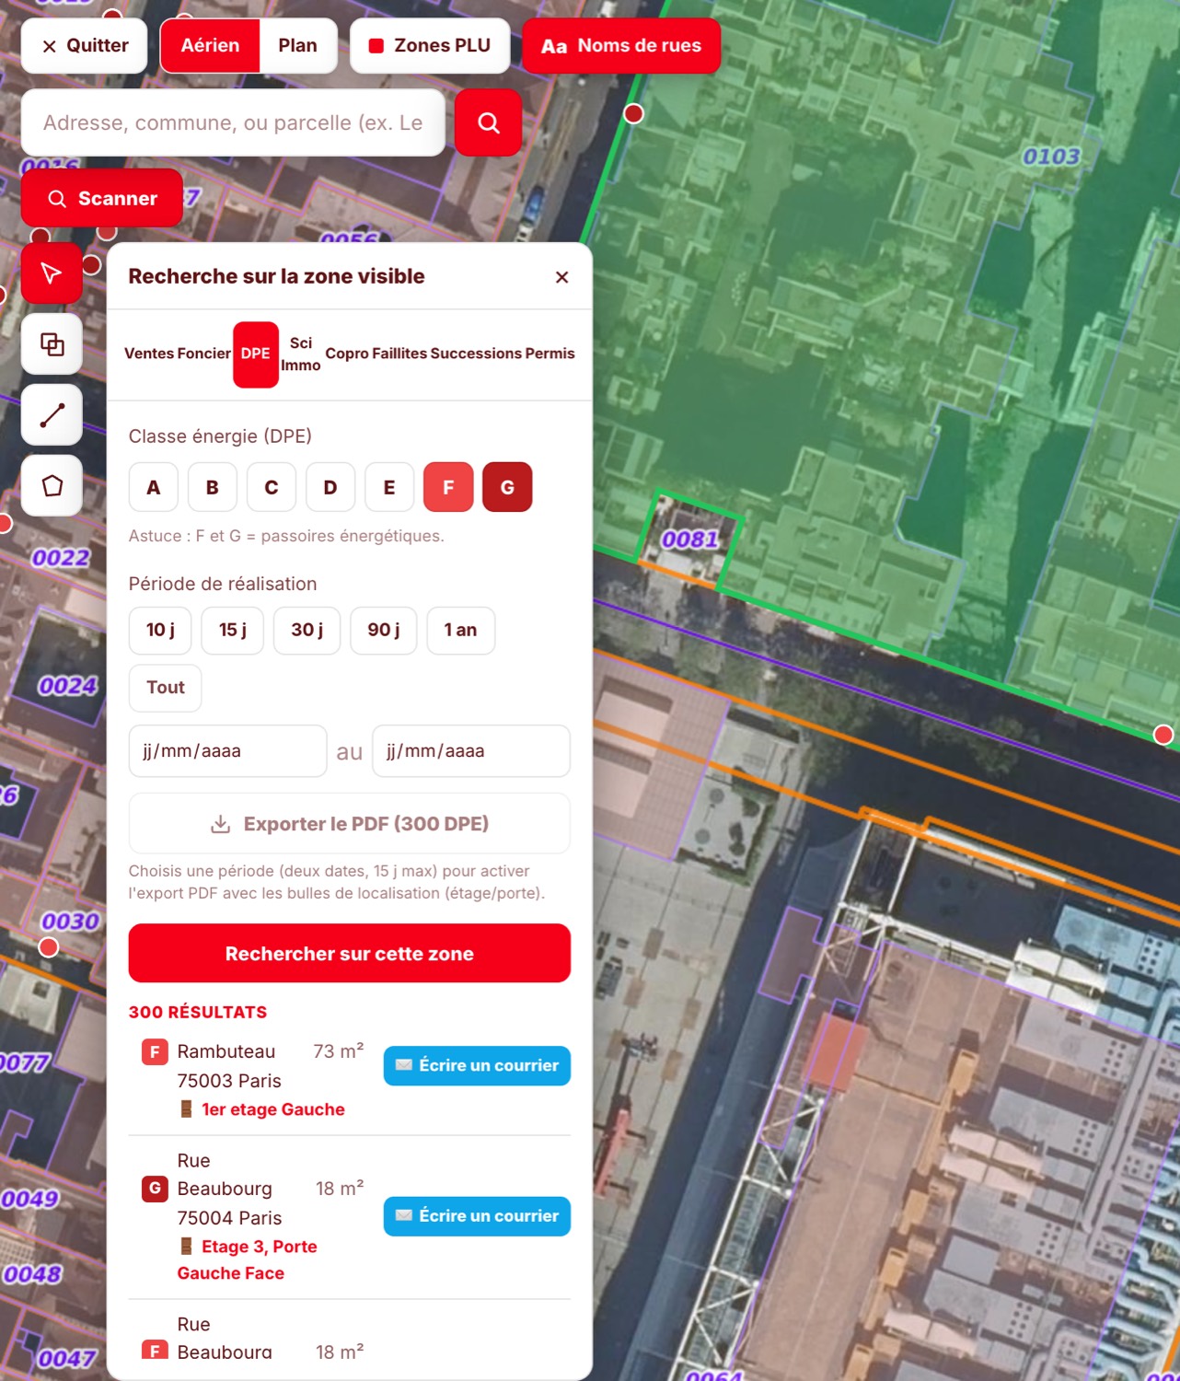Toggle energy class A filter
Screen dimensions: 1180x1381
tap(154, 487)
